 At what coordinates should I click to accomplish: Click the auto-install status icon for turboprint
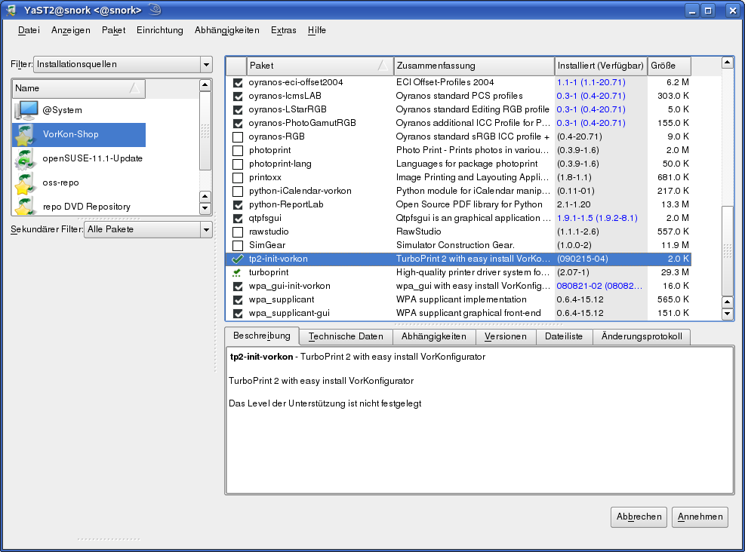[237, 272]
